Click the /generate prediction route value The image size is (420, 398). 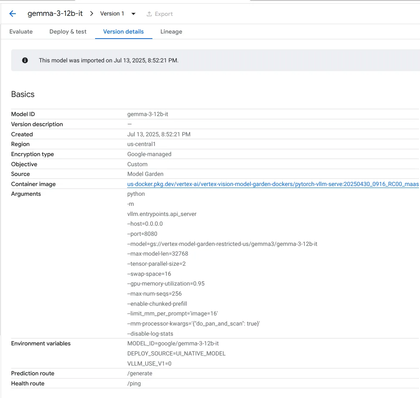point(140,373)
